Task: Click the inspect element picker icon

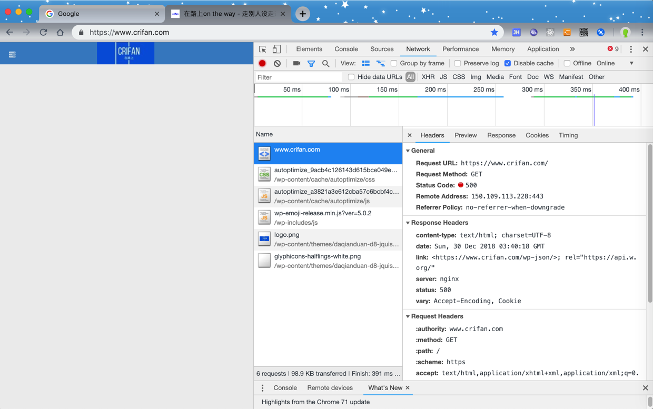Action: [x=262, y=49]
